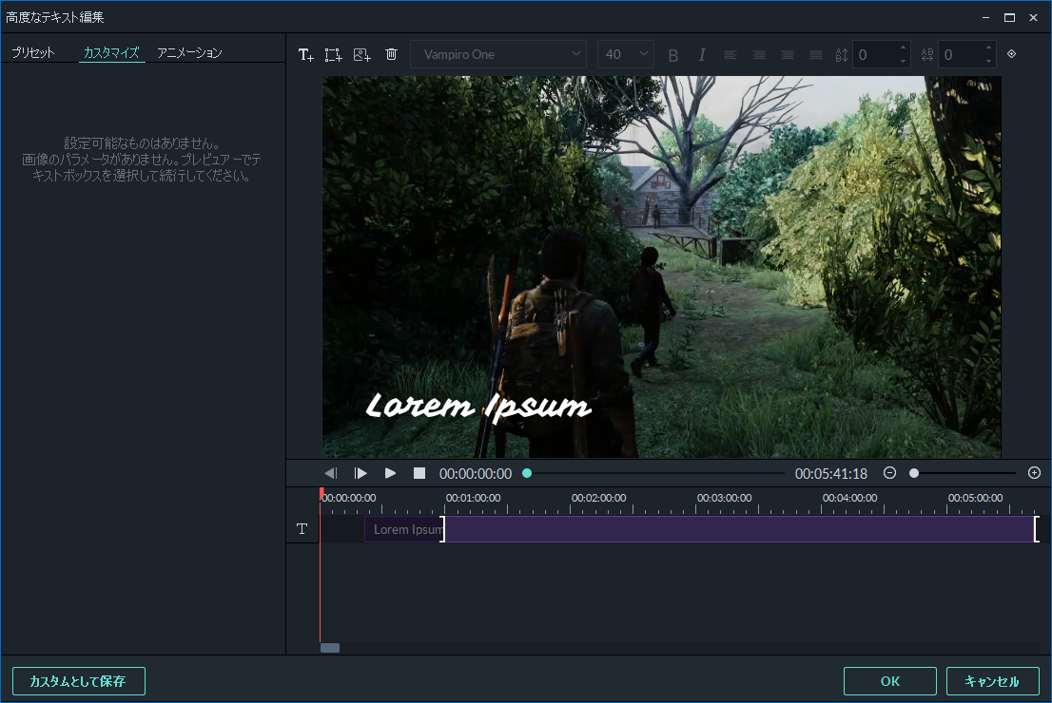
Task: Click the line spacing icon
Action: [842, 55]
